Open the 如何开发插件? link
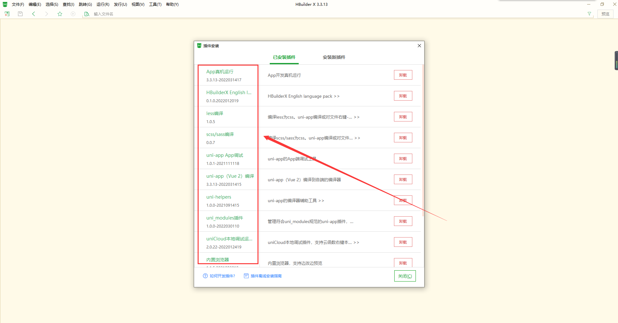The width and height of the screenshot is (618, 323). tap(222, 276)
